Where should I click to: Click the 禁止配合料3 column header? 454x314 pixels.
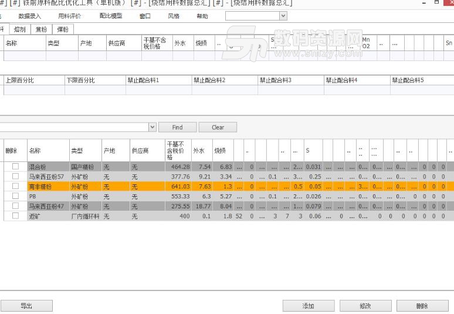pos(291,80)
